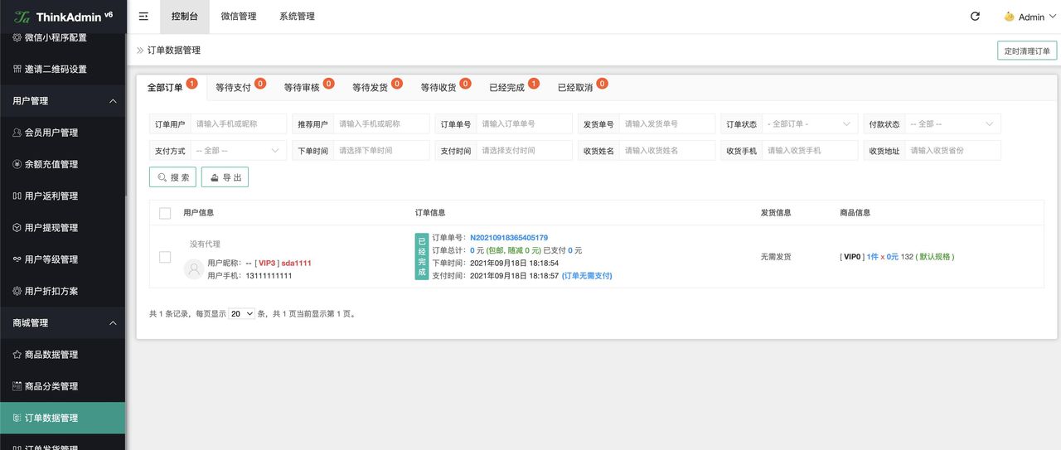Select the 等待审核 tab
Viewport: 1061px width, 450px height.
pyautogui.click(x=308, y=87)
